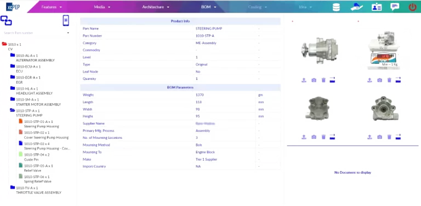Open the Features dropdown menu
This screenshot has width=421, height=206.
point(52,7)
